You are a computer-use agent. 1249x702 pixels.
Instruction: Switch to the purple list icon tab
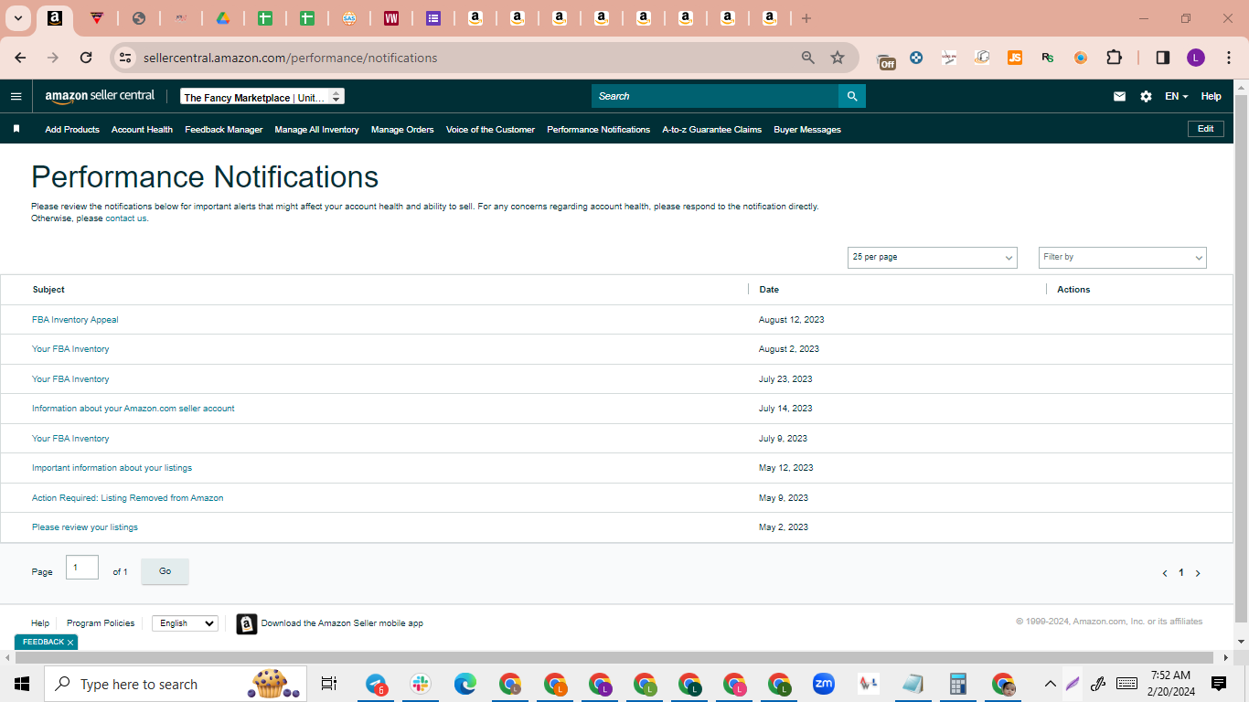tap(433, 18)
